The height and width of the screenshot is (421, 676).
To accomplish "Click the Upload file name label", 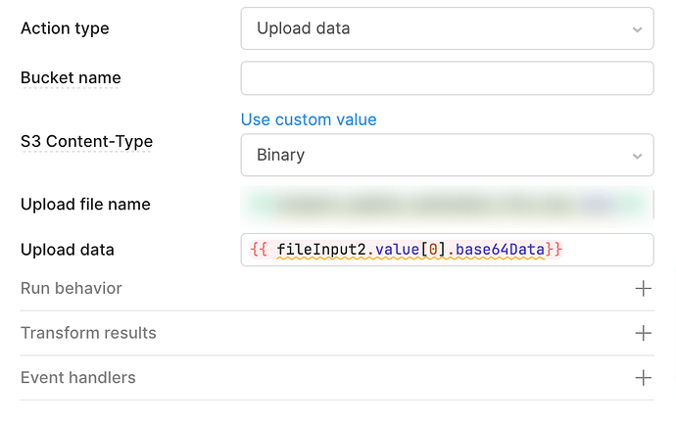I will 85,205.
